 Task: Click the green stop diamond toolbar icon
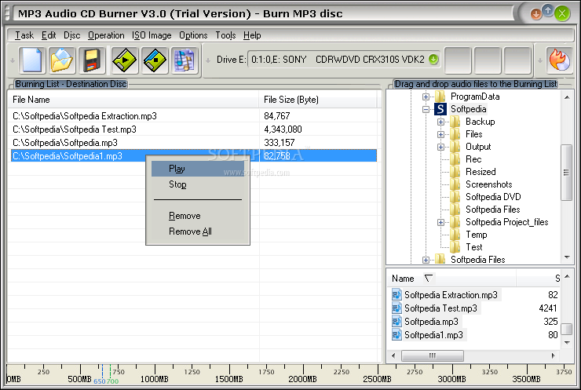pyautogui.click(x=155, y=60)
